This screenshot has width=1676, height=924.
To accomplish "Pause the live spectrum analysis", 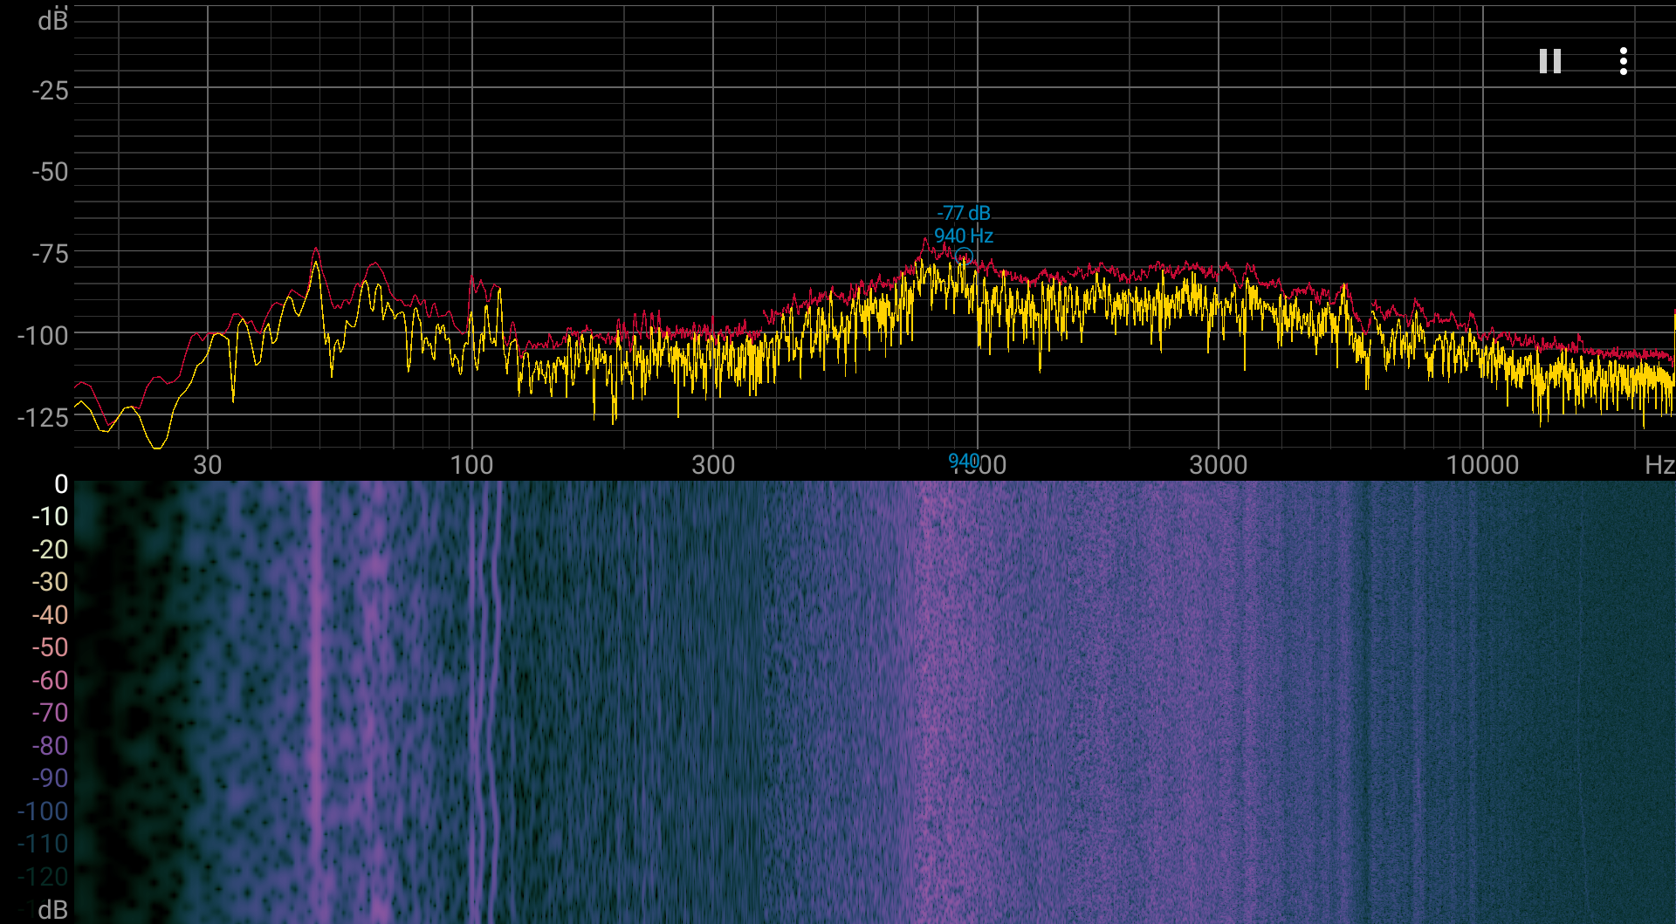I will 1550,61.
